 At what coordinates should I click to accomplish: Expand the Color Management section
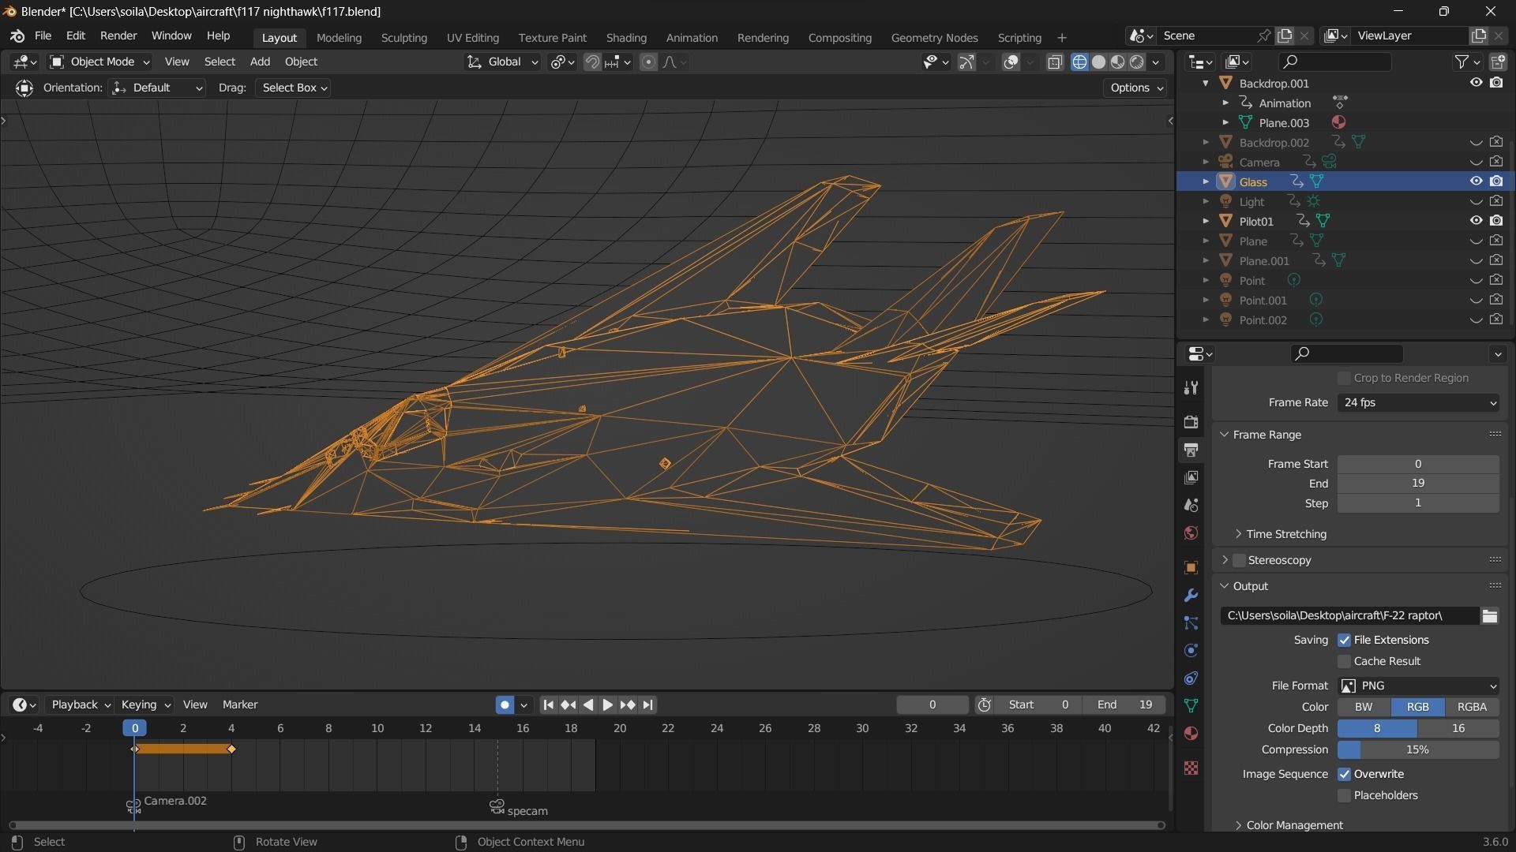[1293, 825]
